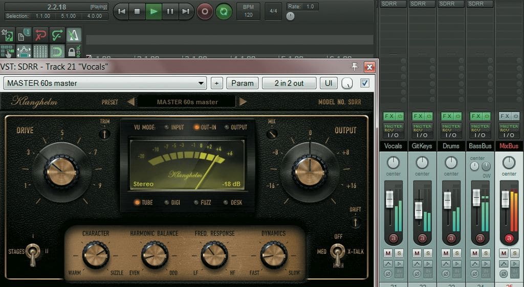Toggle the green Repeat loop button
The width and height of the screenshot is (524, 287).
click(x=224, y=12)
